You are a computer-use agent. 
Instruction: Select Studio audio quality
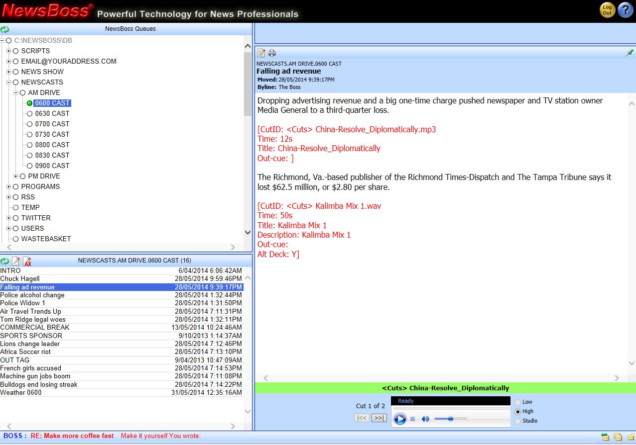point(518,421)
